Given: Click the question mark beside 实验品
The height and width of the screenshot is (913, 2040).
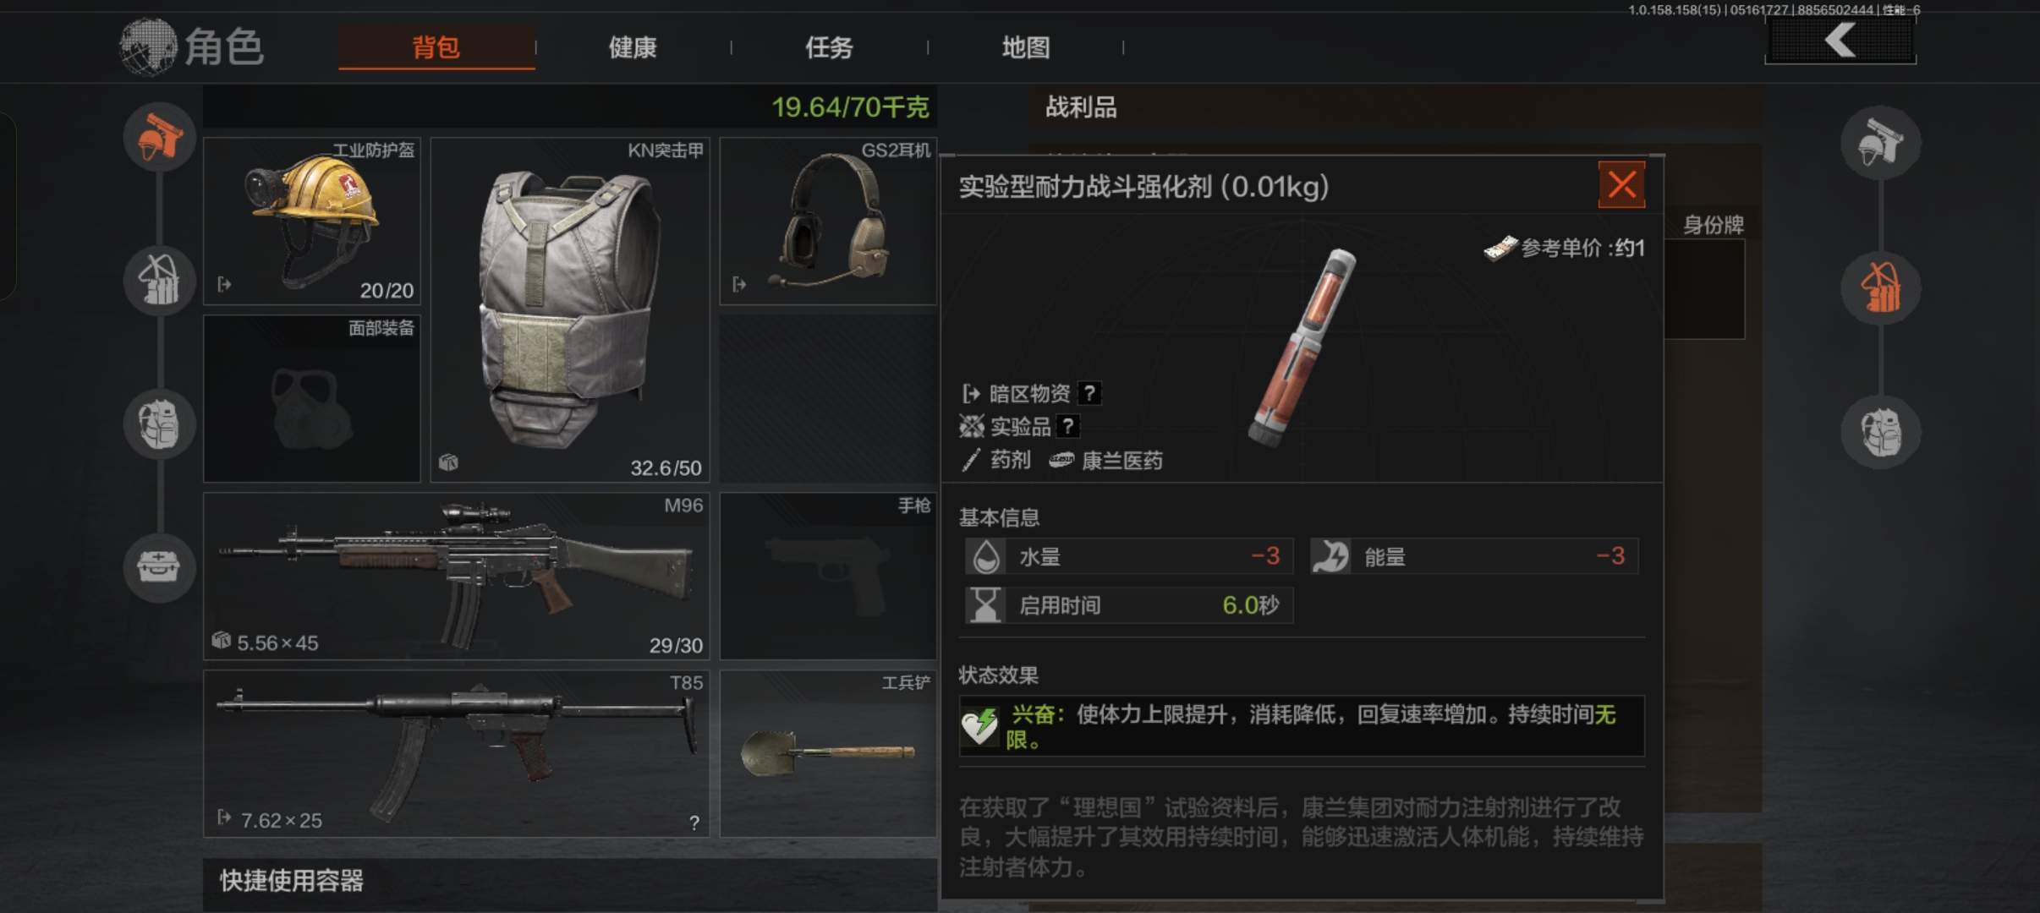Looking at the screenshot, I should [x=1069, y=426].
